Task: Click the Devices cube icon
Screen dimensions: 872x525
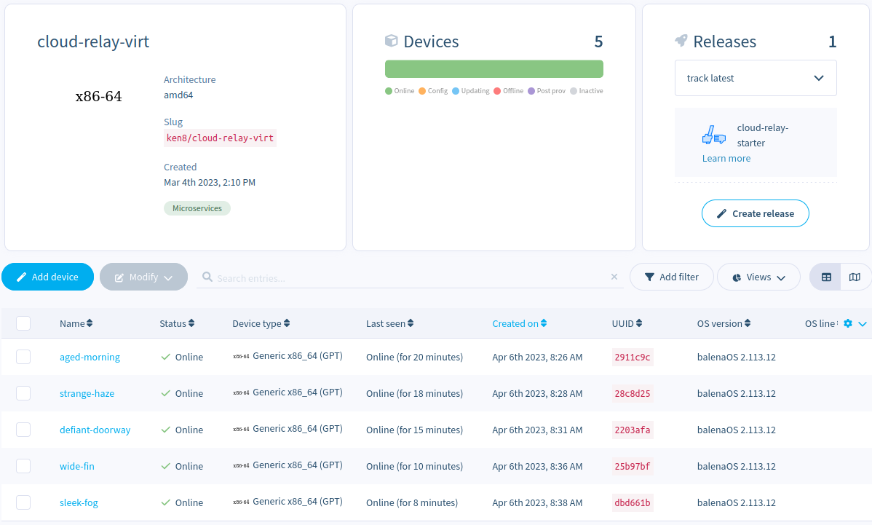Action: [x=392, y=41]
